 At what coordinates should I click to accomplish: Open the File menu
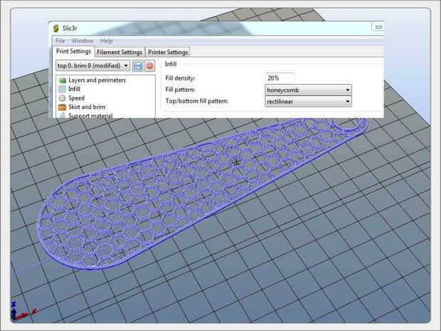60,41
